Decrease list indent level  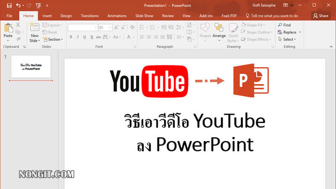pos(164,27)
